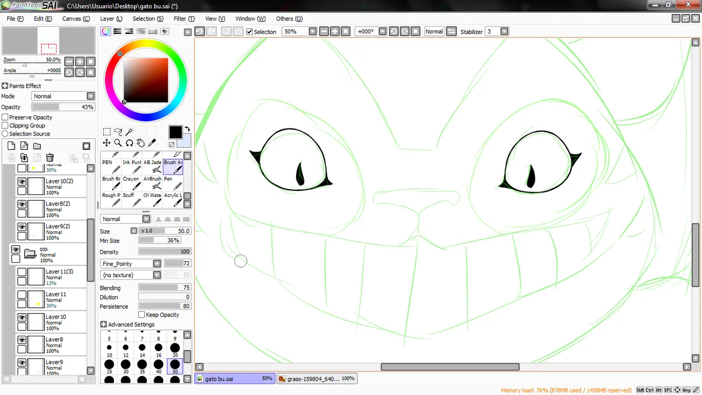Select the Lasso tool
Viewport: 702px width, 395px height.
click(x=118, y=132)
